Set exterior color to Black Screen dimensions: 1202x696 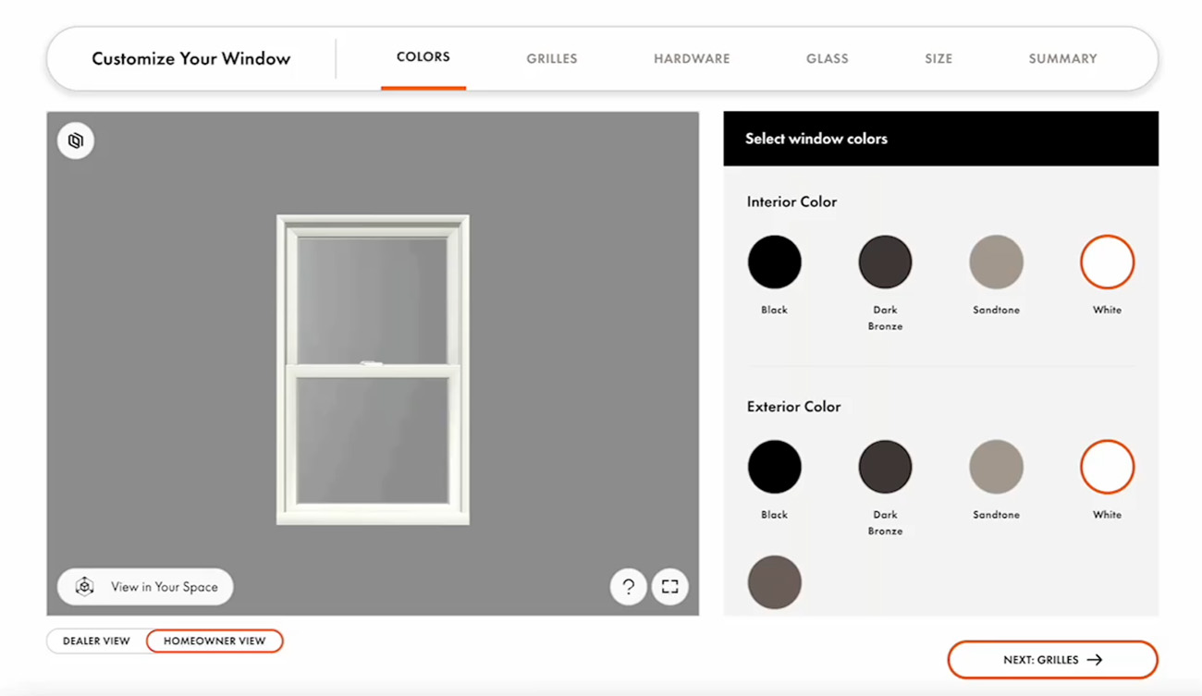tap(774, 467)
